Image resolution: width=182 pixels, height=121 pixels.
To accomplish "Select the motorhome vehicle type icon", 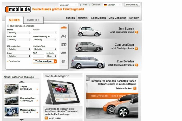I will (64, 45).
